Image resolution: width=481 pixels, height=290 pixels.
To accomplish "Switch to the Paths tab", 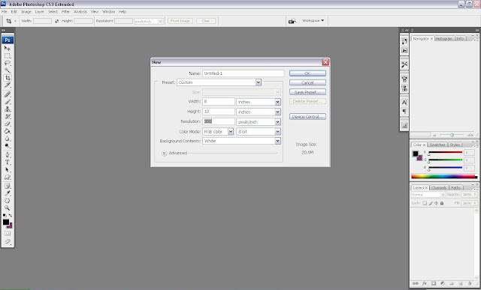I will point(456,188).
